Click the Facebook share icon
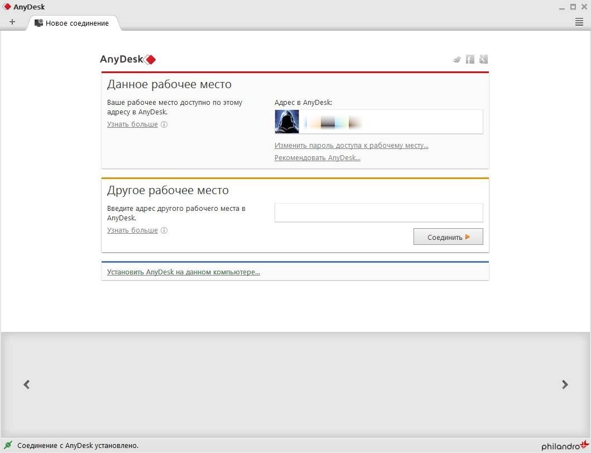The height and width of the screenshot is (453, 591). coord(470,59)
